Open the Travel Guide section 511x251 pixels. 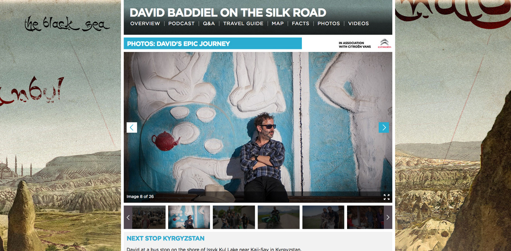click(243, 23)
